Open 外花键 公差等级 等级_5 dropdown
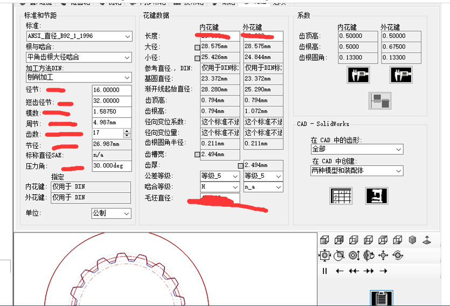The height and width of the screenshot is (306, 450). pos(263,176)
